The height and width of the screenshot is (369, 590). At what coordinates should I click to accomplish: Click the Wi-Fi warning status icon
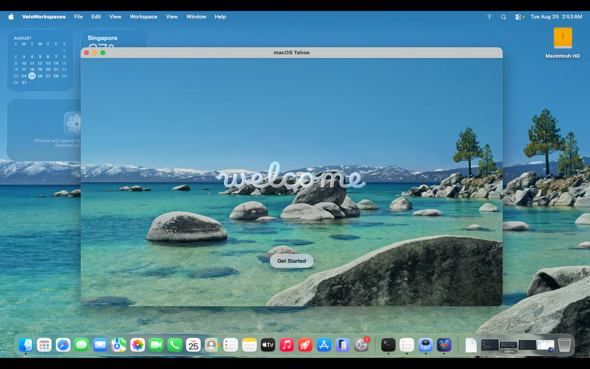coord(489,17)
